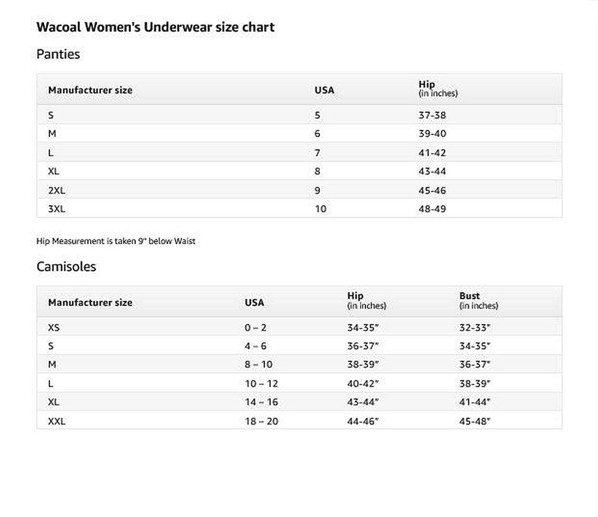Click the Bust column header in Camisoles table
This screenshot has height=517, width=598.
click(x=479, y=301)
